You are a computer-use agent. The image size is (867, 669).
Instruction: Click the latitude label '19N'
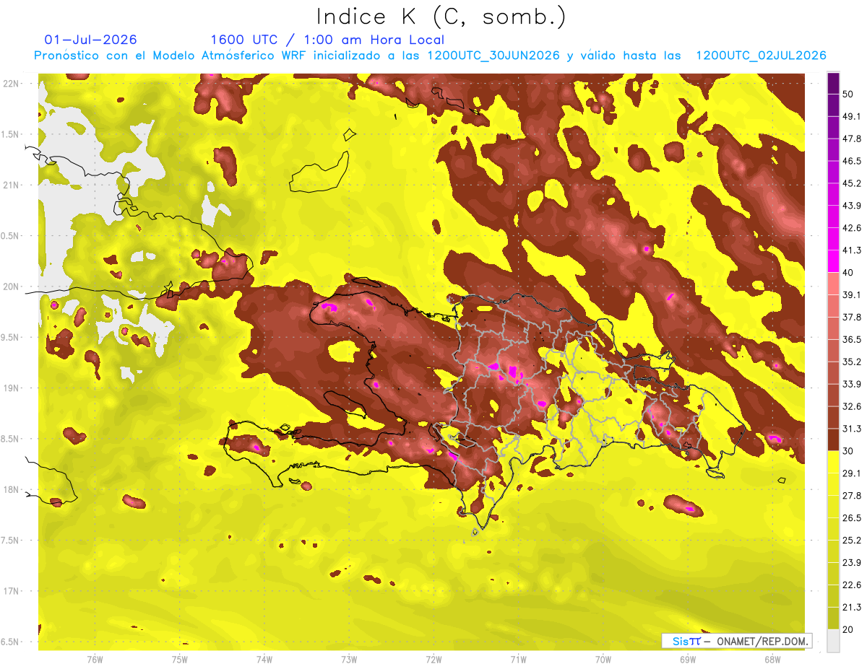click(x=11, y=388)
